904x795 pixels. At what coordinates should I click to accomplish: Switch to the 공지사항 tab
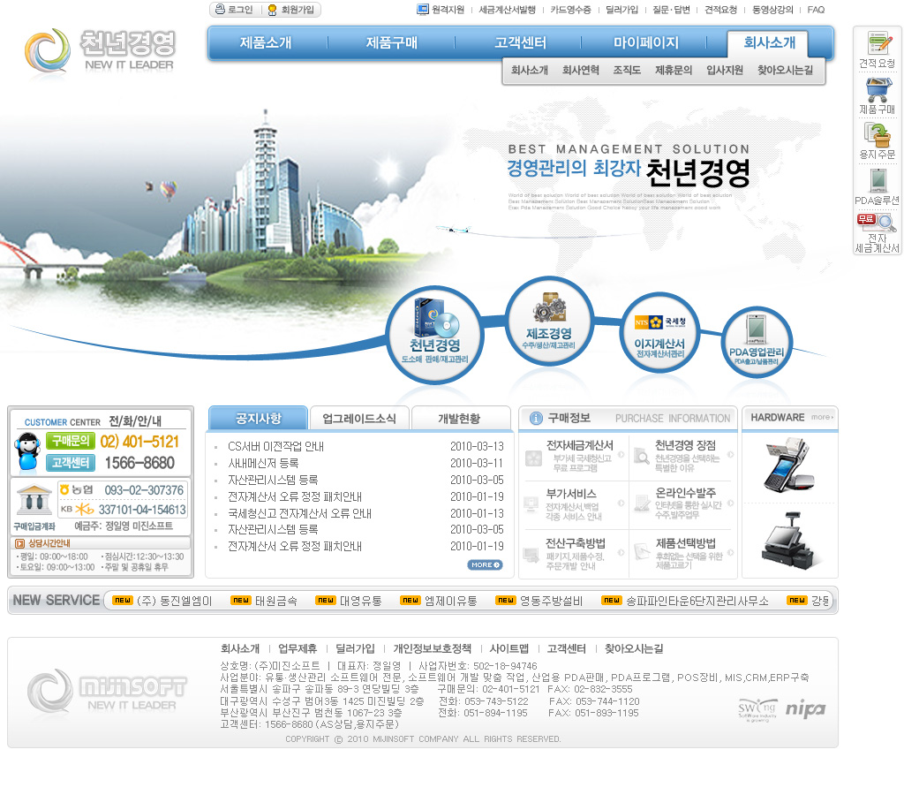point(258,419)
